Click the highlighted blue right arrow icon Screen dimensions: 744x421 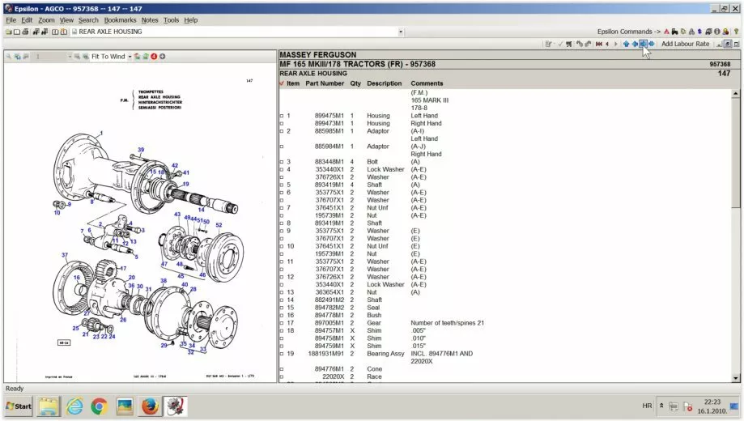644,44
